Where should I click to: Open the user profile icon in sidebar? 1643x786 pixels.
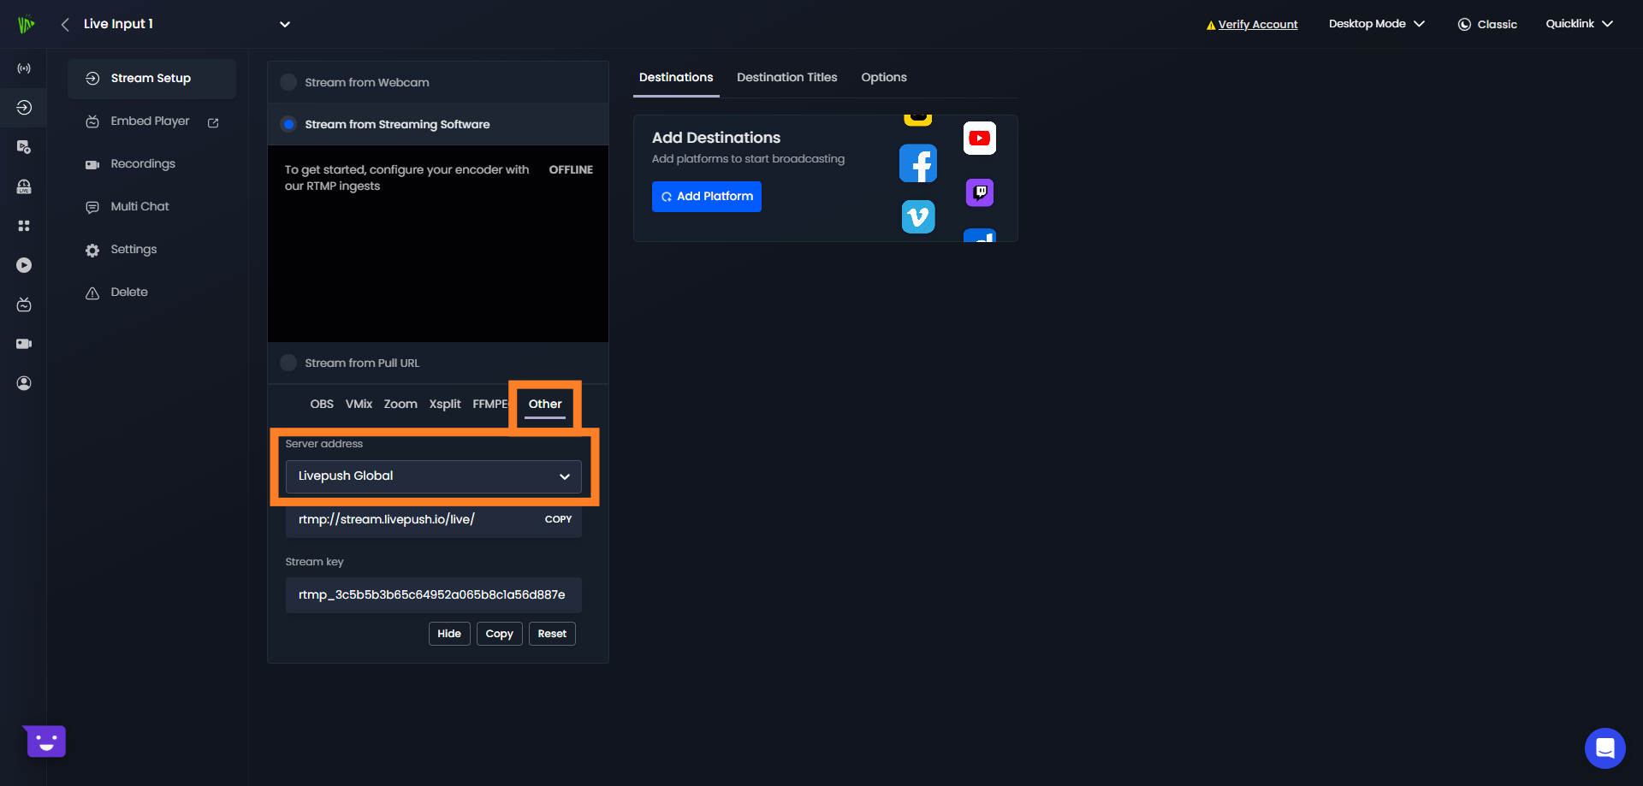click(24, 383)
